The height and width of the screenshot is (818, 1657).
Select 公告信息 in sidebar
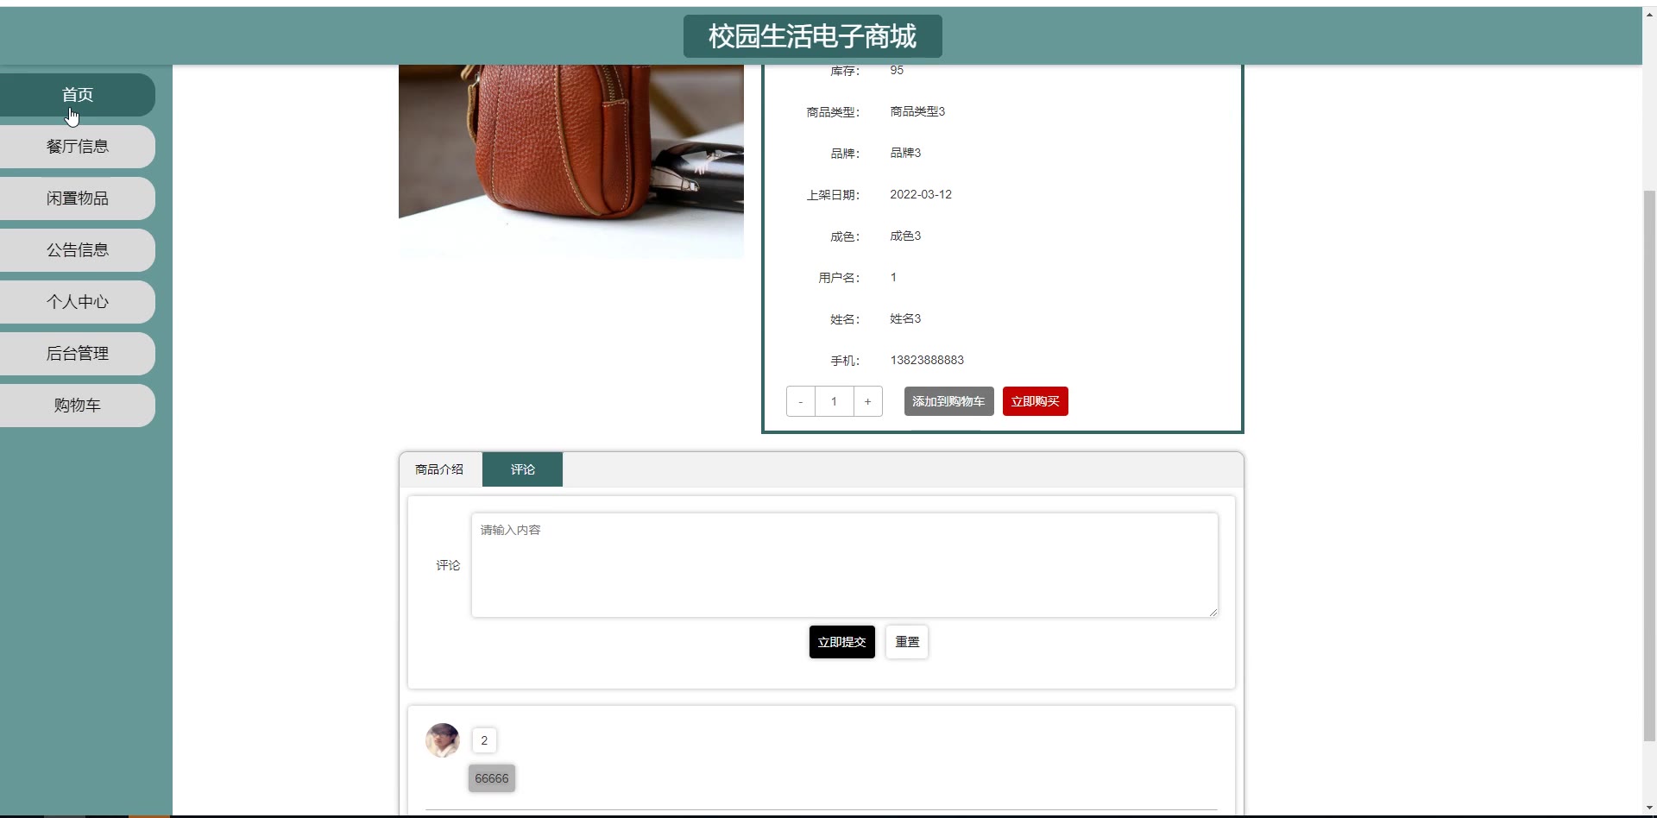pos(78,250)
